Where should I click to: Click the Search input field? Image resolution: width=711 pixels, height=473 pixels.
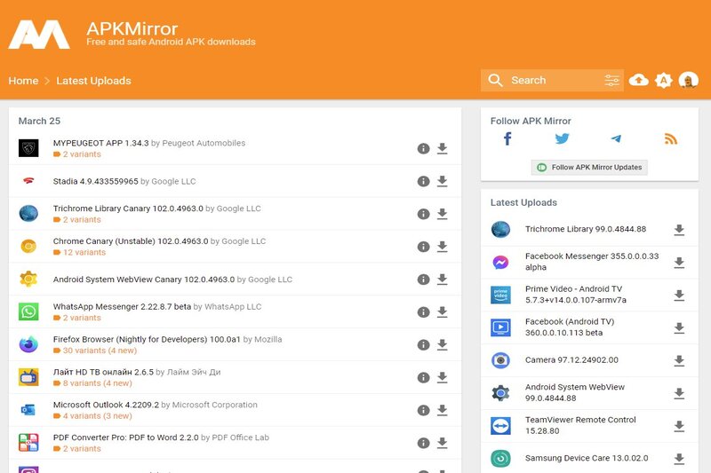pos(551,81)
